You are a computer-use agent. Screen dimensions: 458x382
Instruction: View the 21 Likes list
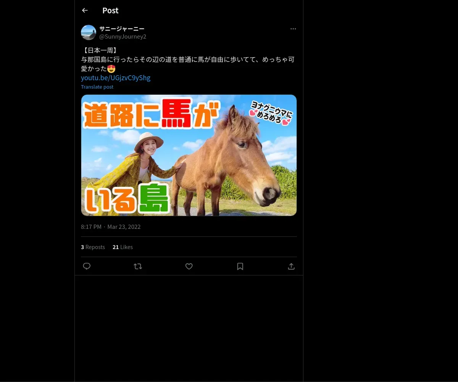point(123,247)
